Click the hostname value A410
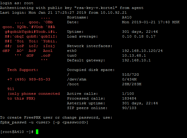 tap(127, 17)
